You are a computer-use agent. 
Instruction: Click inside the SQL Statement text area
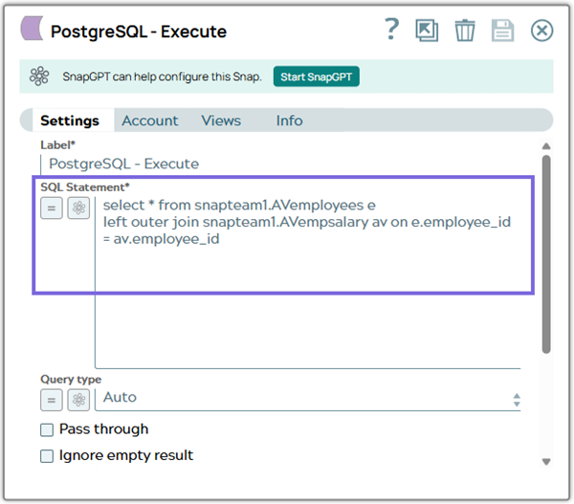point(307,282)
